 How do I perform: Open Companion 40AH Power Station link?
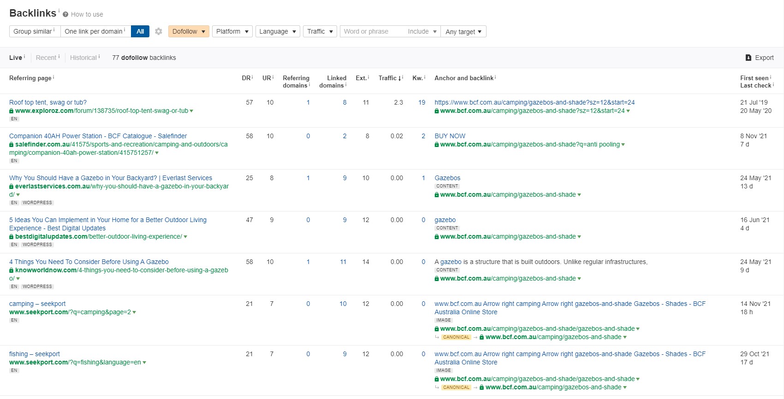[98, 136]
